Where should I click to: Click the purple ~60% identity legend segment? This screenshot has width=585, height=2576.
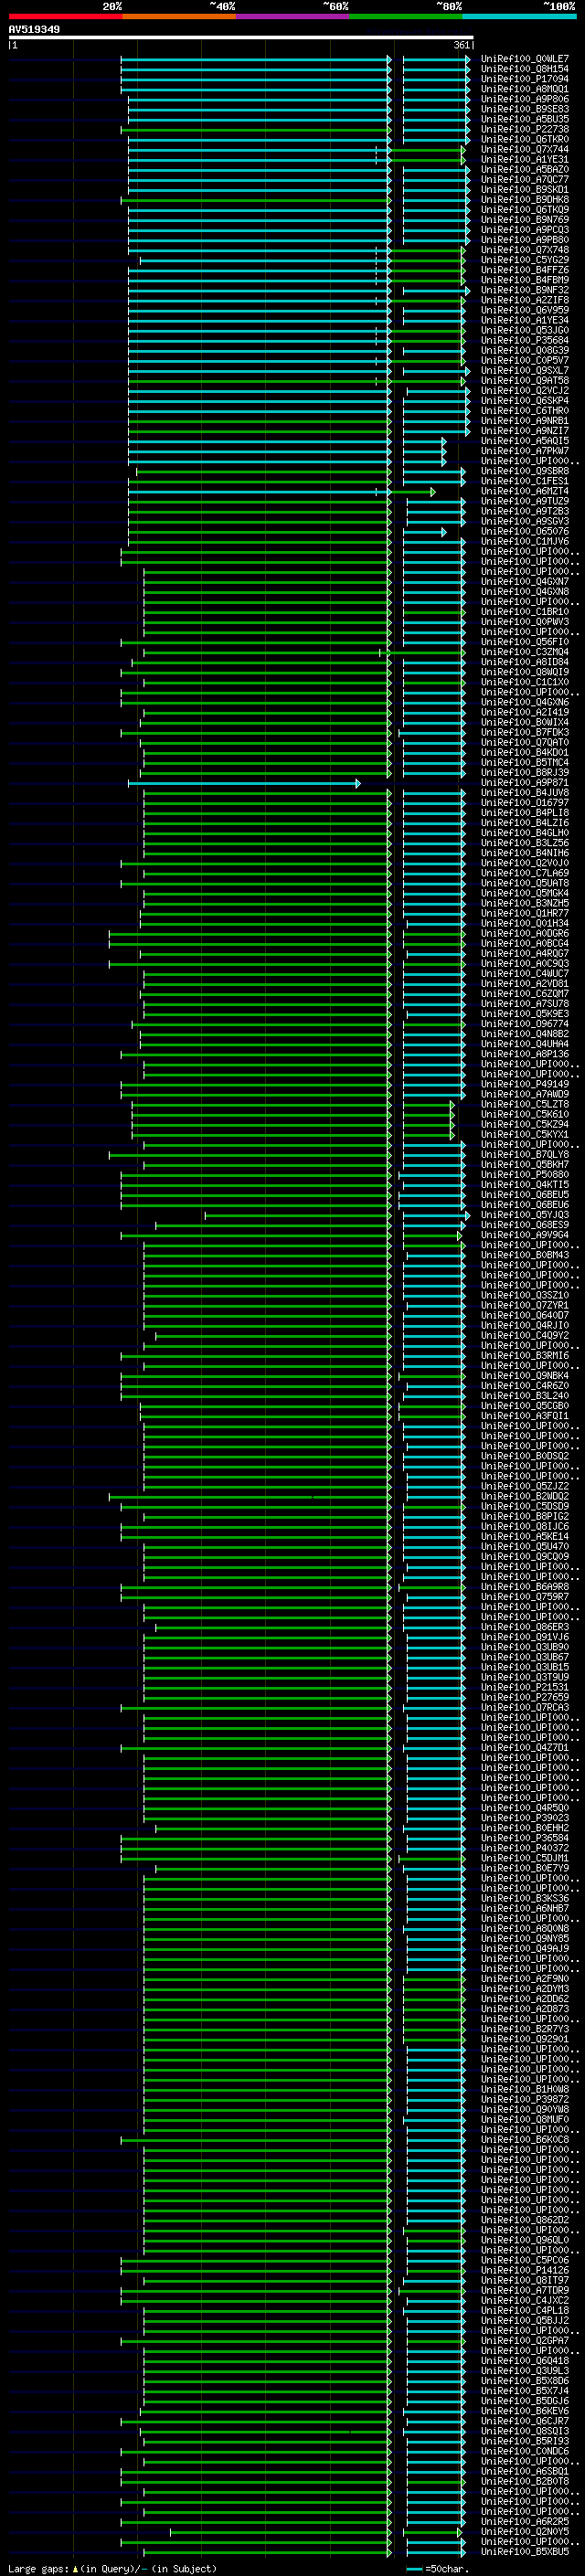[293, 16]
